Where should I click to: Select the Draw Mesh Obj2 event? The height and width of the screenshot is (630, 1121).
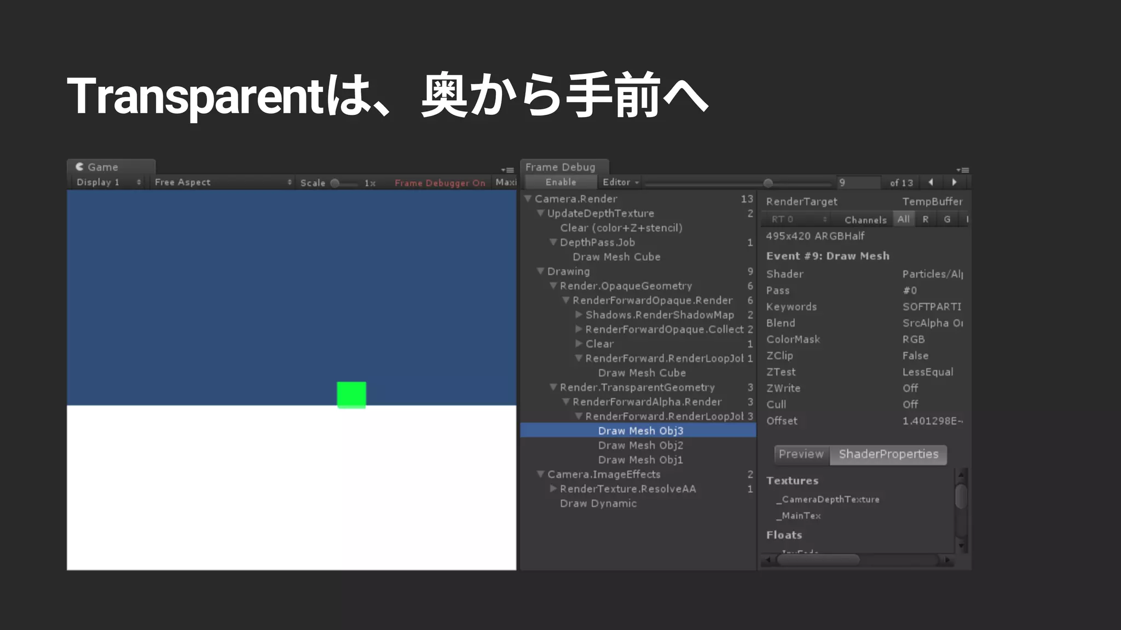coord(640,445)
